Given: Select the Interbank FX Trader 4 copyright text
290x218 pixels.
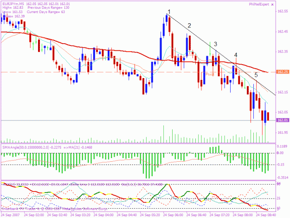Looking at the screenshot, I should (55, 209).
